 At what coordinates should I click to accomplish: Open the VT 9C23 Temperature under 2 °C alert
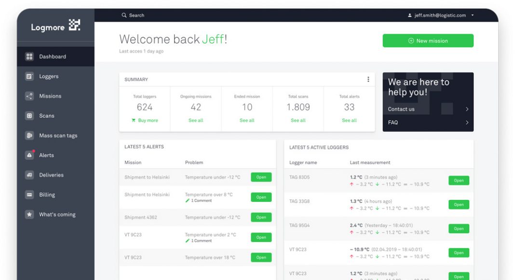click(261, 238)
